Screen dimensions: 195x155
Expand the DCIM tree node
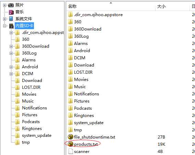pyautogui.click(x=11, y=74)
